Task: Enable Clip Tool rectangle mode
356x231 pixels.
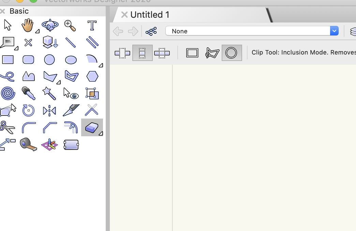Action: [192, 53]
